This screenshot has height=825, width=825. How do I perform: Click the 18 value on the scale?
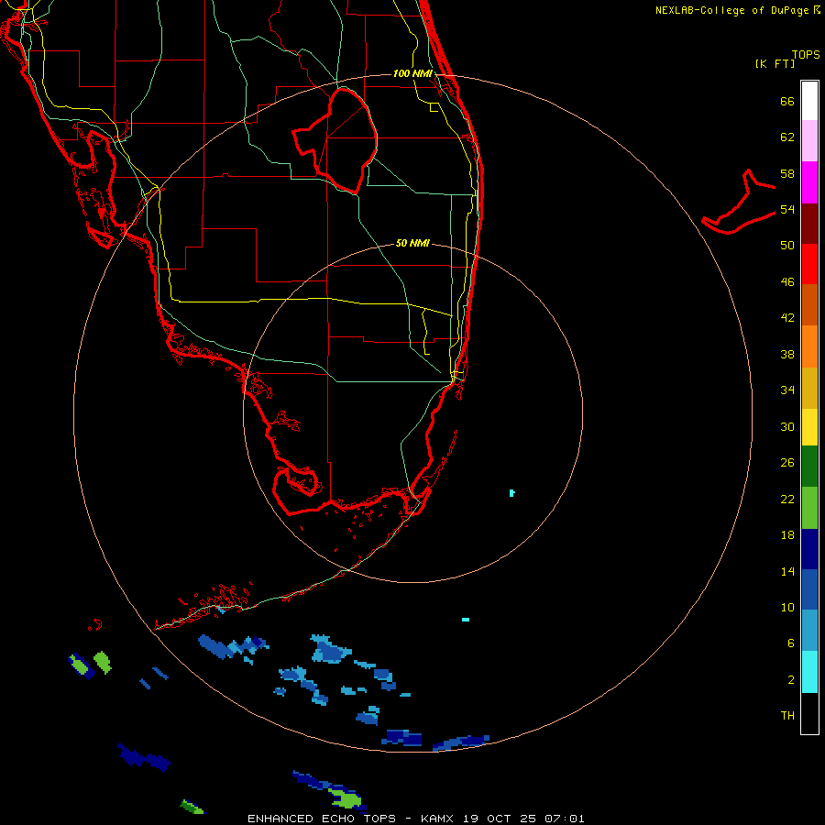tap(787, 535)
